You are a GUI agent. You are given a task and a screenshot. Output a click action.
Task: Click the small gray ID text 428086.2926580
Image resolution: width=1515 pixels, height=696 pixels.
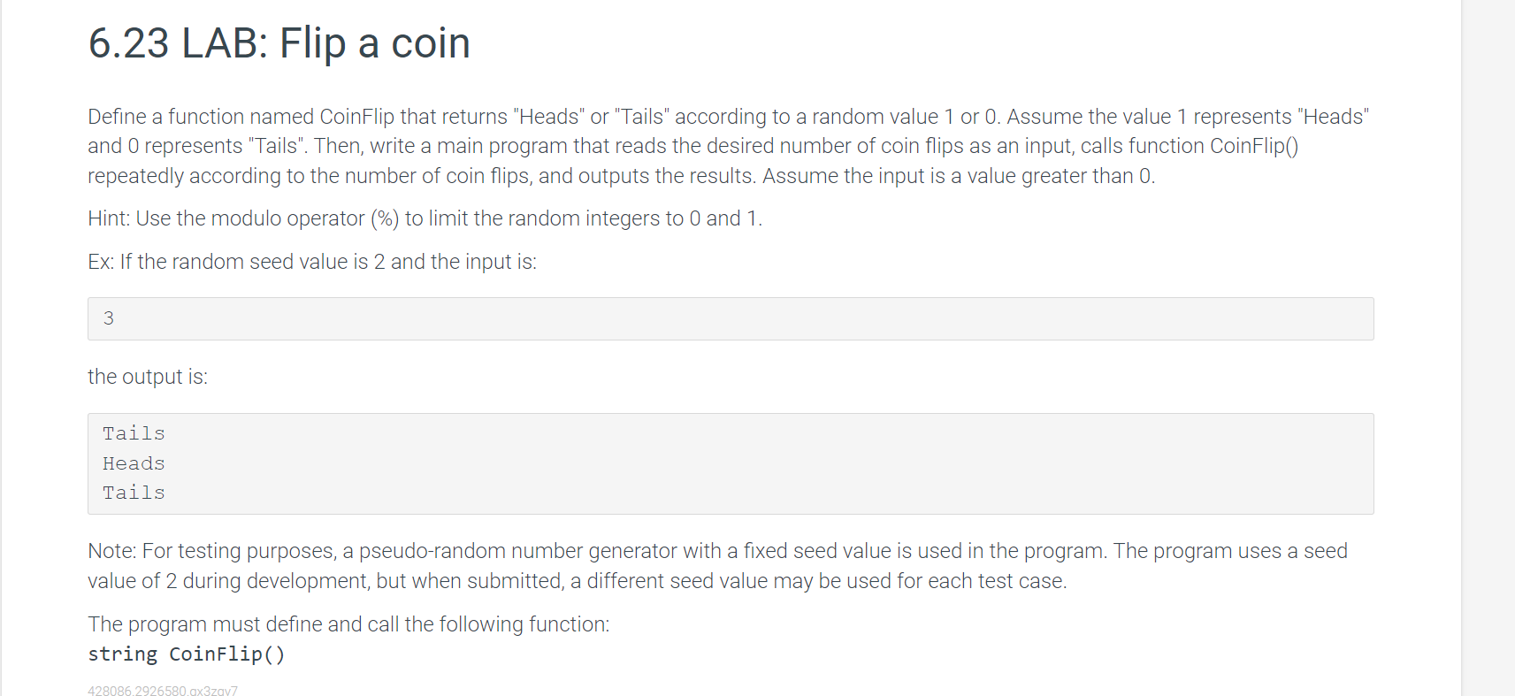coord(163,691)
